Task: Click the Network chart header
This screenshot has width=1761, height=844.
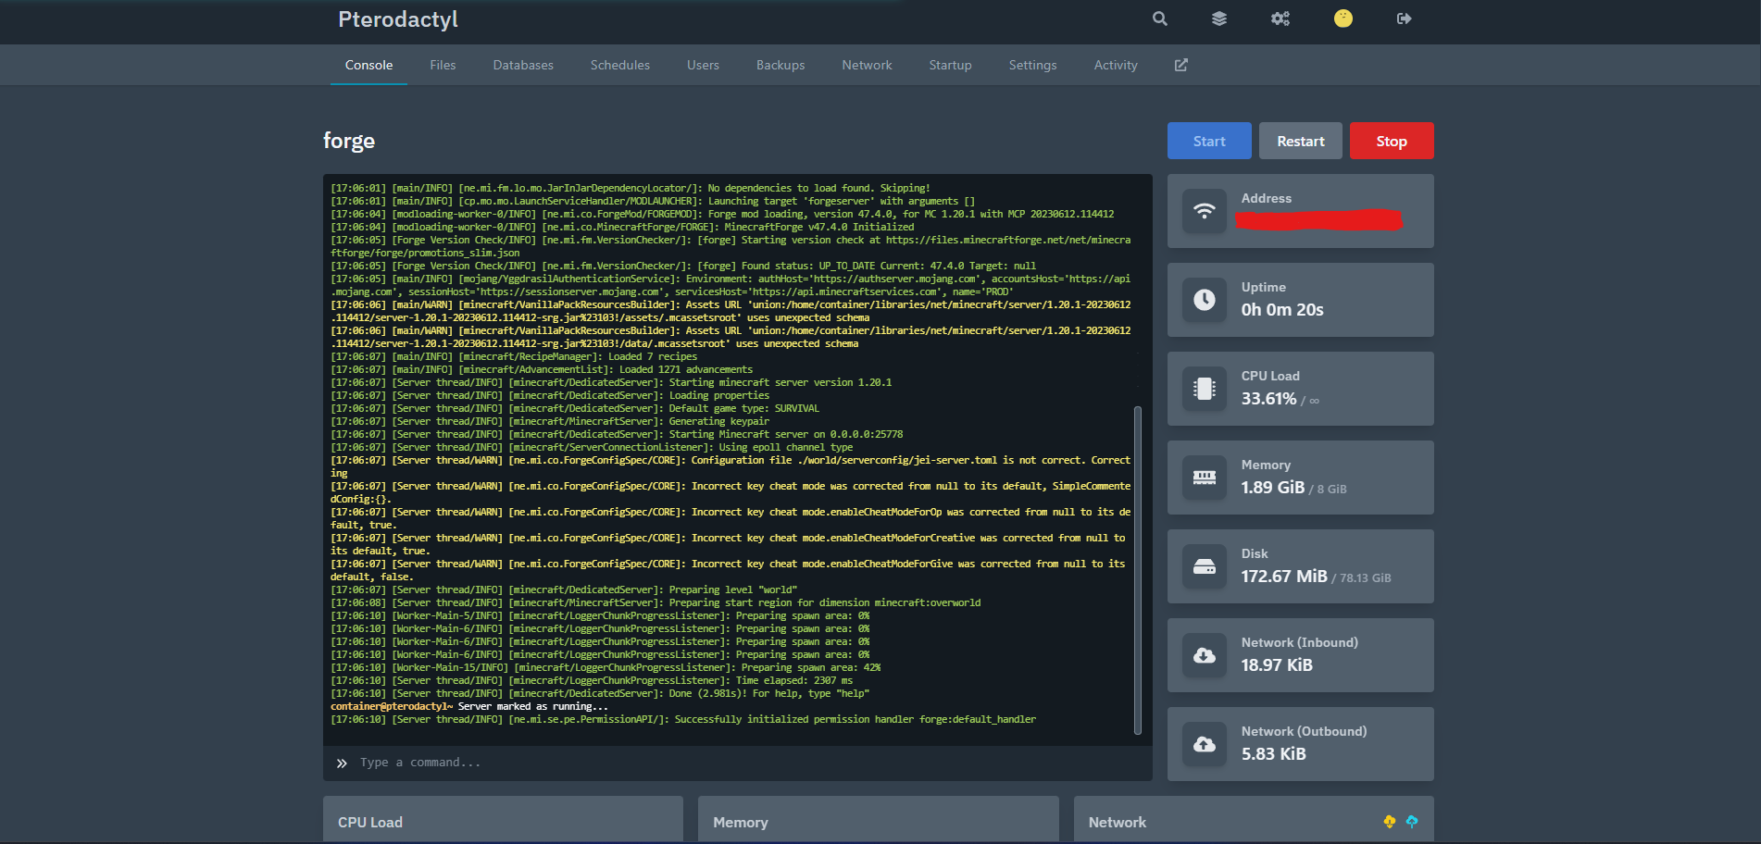Action: pos(1118,822)
